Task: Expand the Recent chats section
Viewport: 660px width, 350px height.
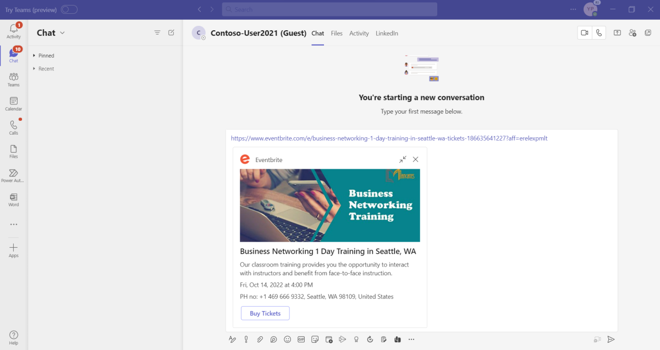Action: [x=34, y=69]
